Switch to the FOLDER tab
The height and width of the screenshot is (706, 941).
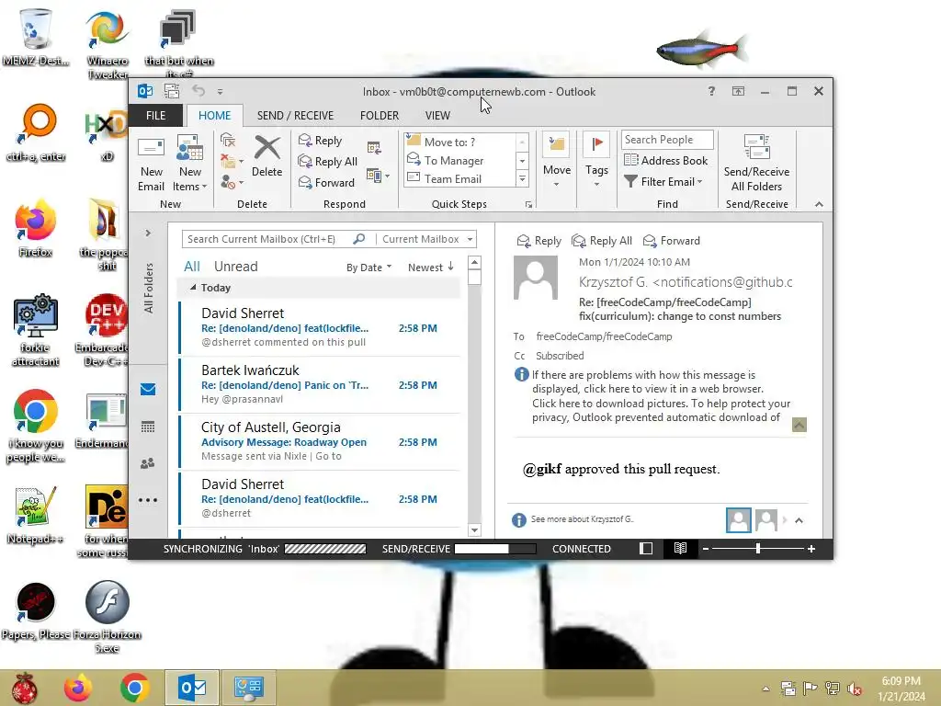click(x=380, y=115)
